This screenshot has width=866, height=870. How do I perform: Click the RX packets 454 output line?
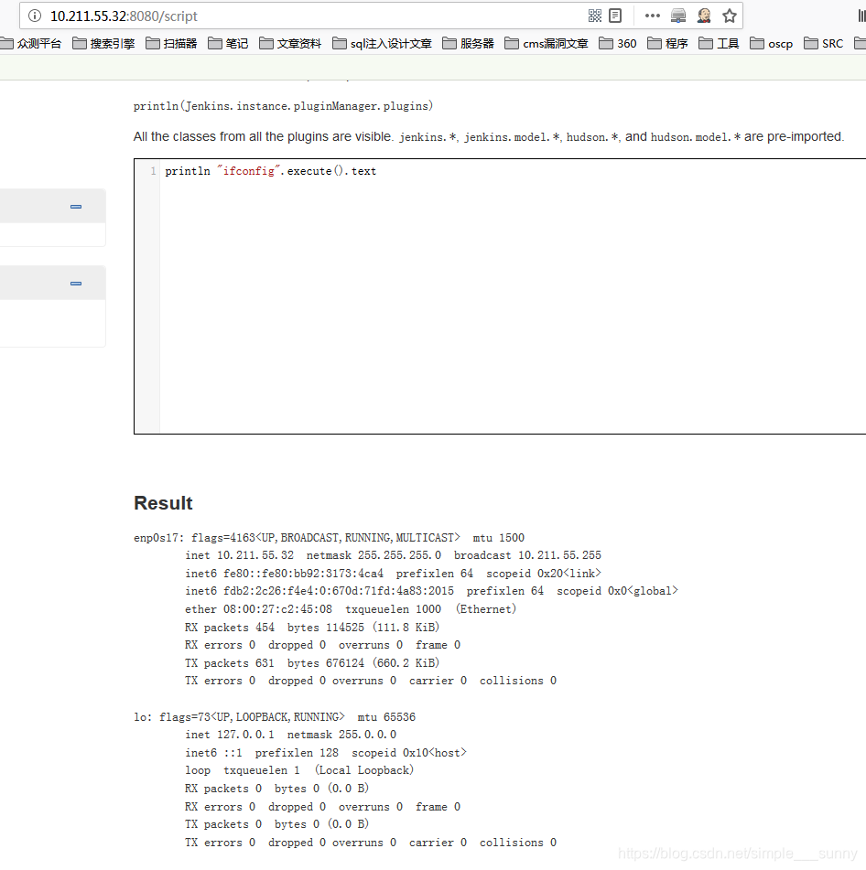click(312, 627)
